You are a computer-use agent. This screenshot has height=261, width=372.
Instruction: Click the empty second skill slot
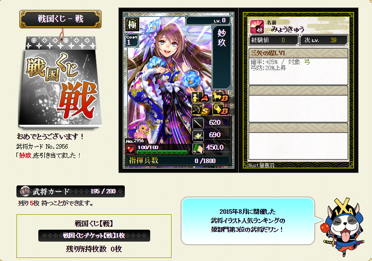[298, 104]
